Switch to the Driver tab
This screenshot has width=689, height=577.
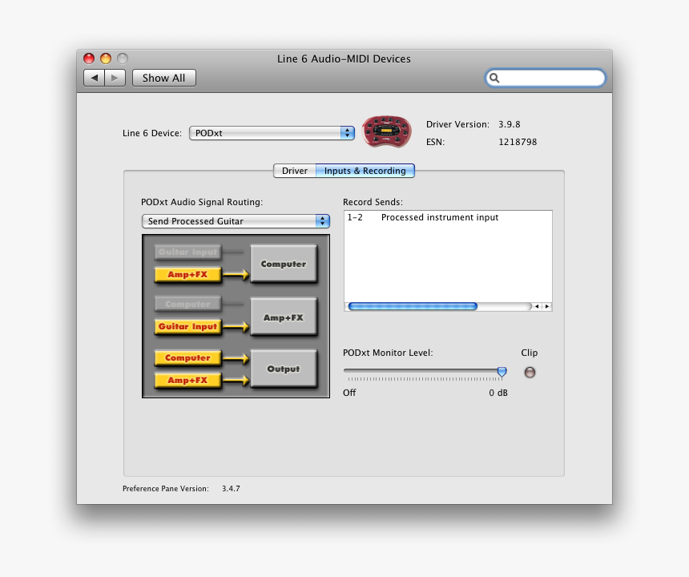coord(294,171)
